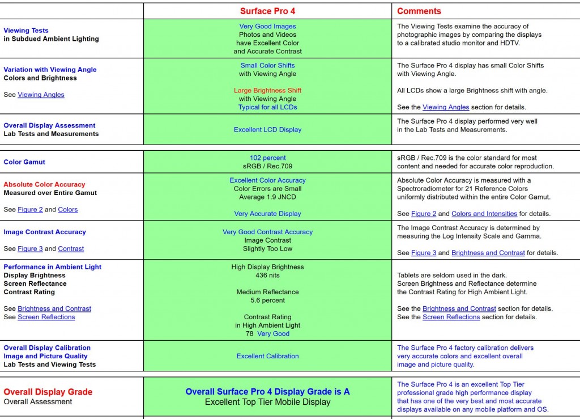The width and height of the screenshot is (580, 419).
Task: Click Overall Surface Pro 4 Display Grade text
Action: 267,392
